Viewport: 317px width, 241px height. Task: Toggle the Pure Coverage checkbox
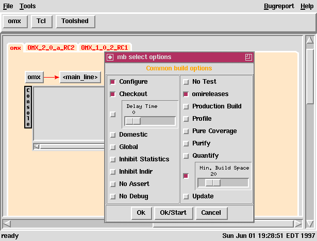(x=186, y=131)
